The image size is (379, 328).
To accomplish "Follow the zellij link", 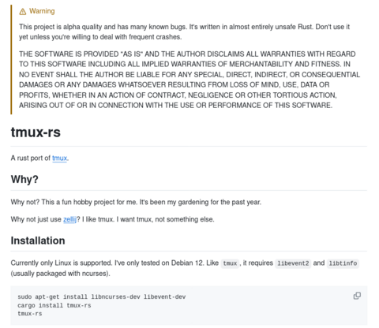I will pyautogui.click(x=69, y=219).
